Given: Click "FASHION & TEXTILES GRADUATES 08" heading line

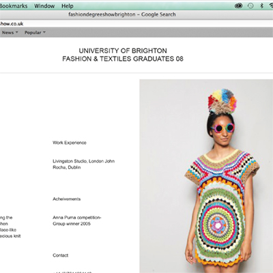Looking at the screenshot, I should pos(123,59).
